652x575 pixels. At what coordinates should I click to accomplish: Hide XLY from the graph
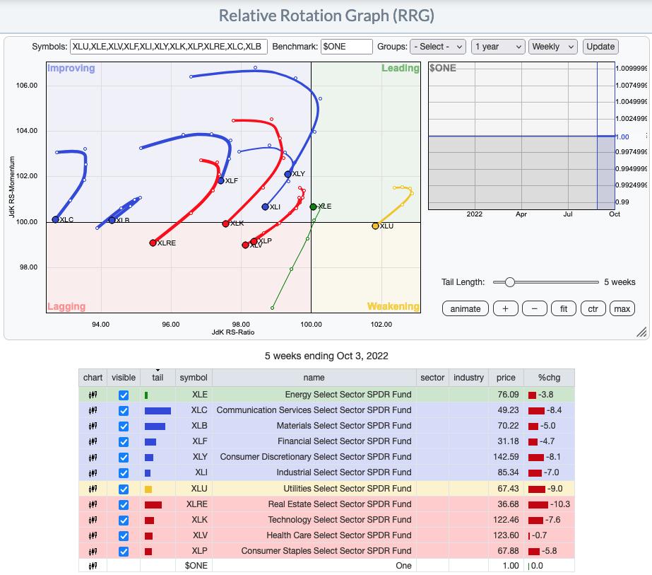click(x=124, y=458)
